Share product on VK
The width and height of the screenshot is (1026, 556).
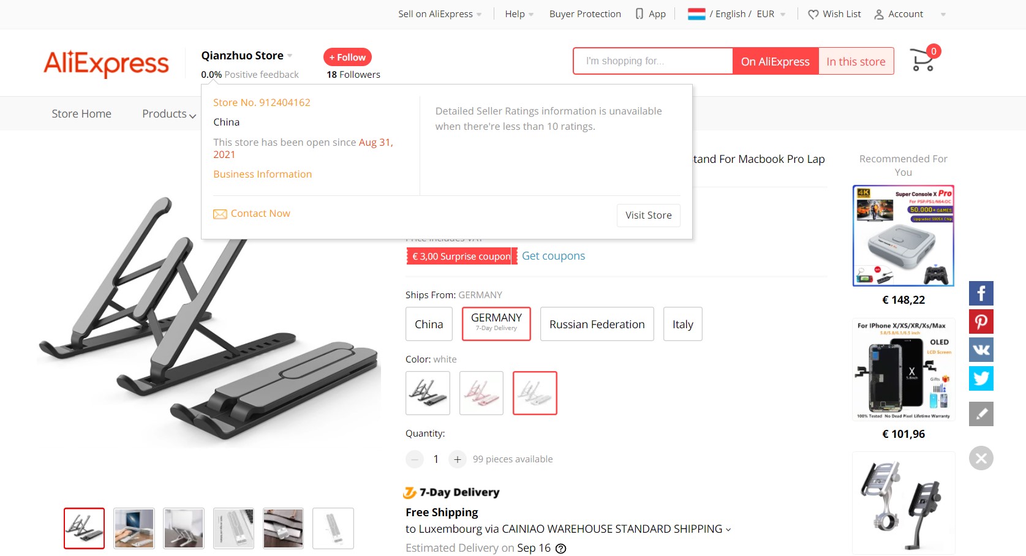point(981,350)
